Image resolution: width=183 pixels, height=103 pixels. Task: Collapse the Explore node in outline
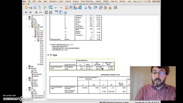coord(27,19)
